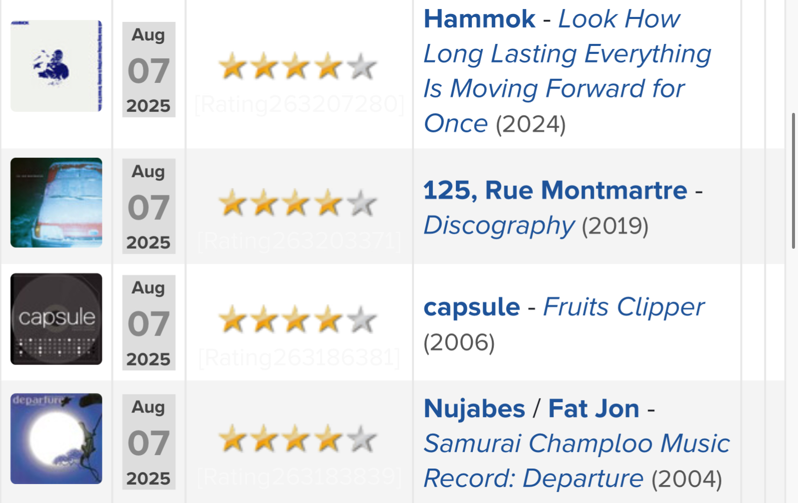Click the 125, Rue Montmartre artist link
Viewport: 798px width, 503px height.
click(555, 190)
